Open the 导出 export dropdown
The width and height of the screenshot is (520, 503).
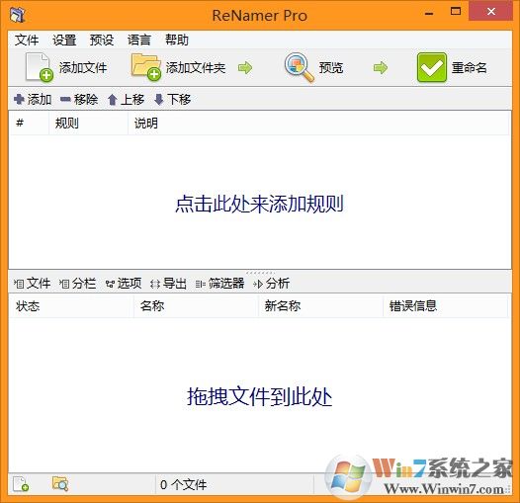168,284
